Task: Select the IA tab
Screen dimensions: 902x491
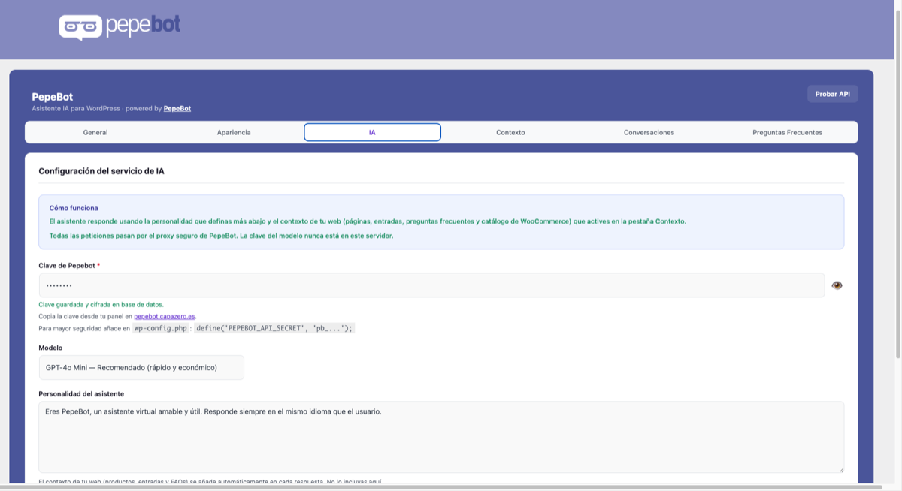Action: pos(372,132)
